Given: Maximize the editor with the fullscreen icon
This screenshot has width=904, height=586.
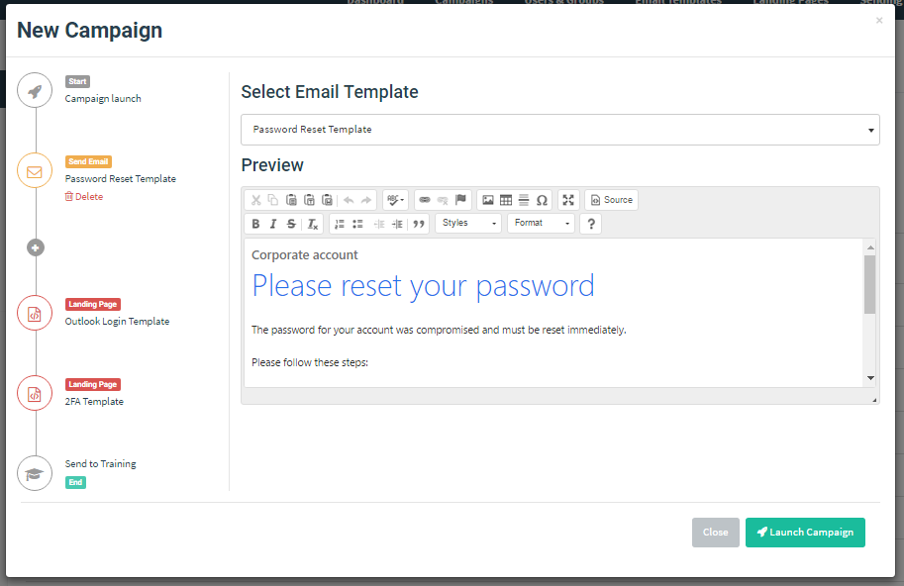Looking at the screenshot, I should click(x=568, y=200).
